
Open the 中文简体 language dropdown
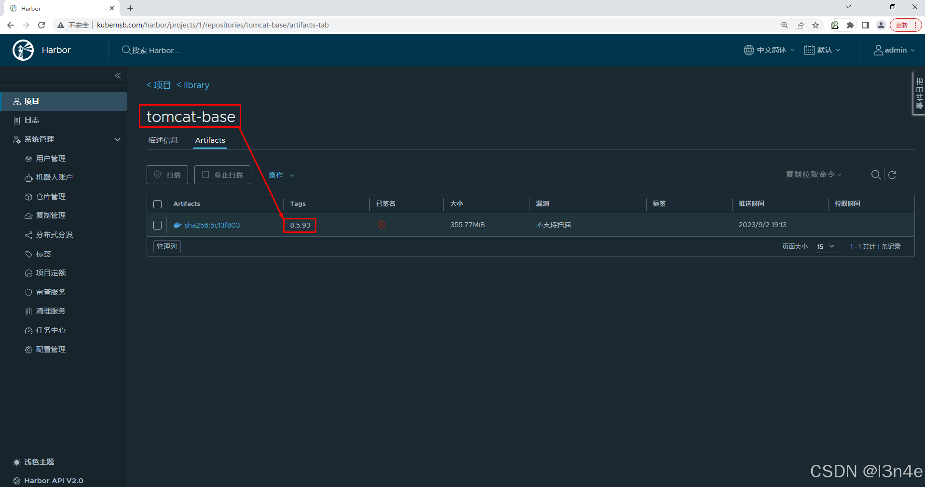click(x=769, y=50)
